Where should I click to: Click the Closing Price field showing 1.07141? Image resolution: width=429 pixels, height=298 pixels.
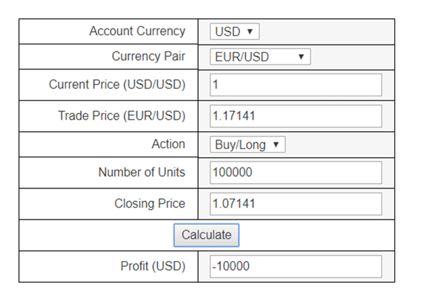pyautogui.click(x=295, y=204)
